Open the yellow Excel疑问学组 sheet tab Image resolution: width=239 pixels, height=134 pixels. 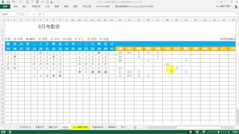point(80,127)
